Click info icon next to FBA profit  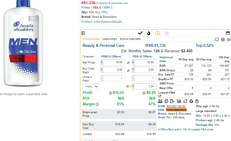pos(144,93)
